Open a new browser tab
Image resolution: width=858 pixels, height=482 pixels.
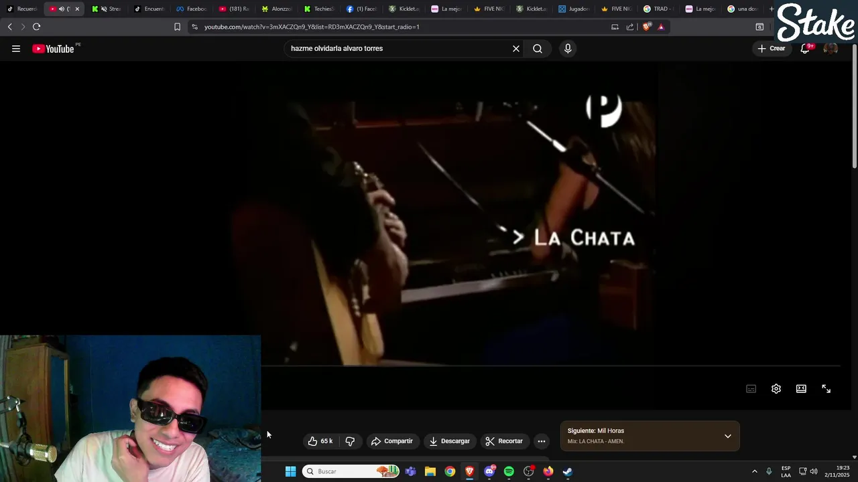(772, 9)
